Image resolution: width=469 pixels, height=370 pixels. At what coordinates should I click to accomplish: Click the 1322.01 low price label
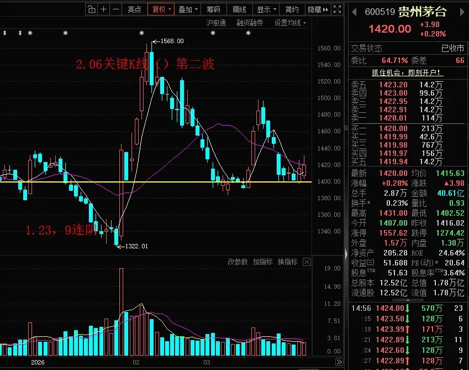click(x=136, y=246)
